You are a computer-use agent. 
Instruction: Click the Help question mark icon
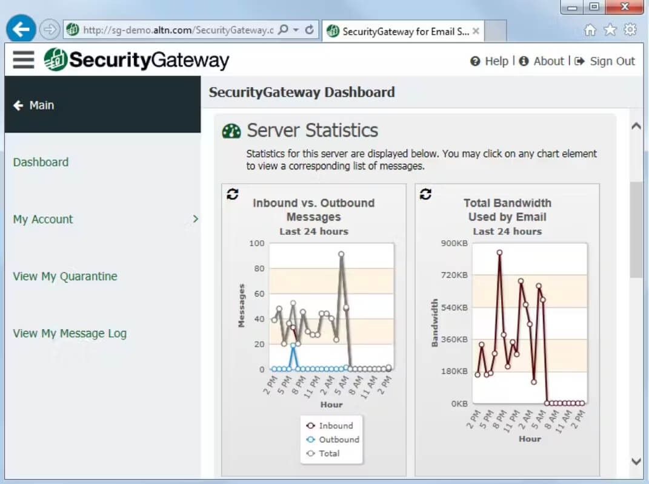click(x=475, y=61)
